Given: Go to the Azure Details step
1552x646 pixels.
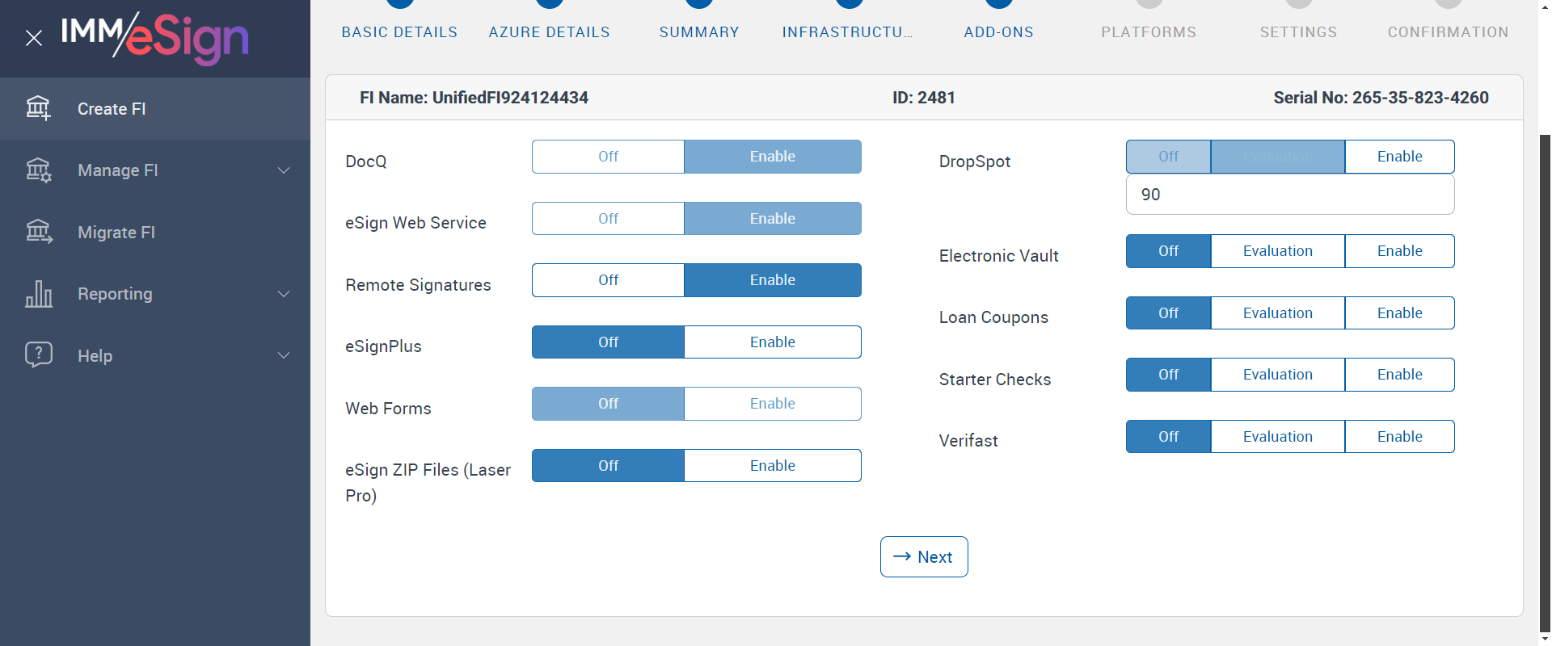Looking at the screenshot, I should click(550, 32).
